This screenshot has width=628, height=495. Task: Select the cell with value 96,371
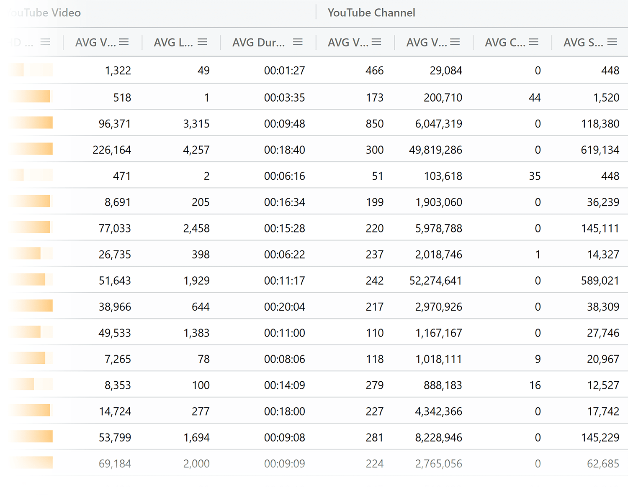[x=115, y=124]
